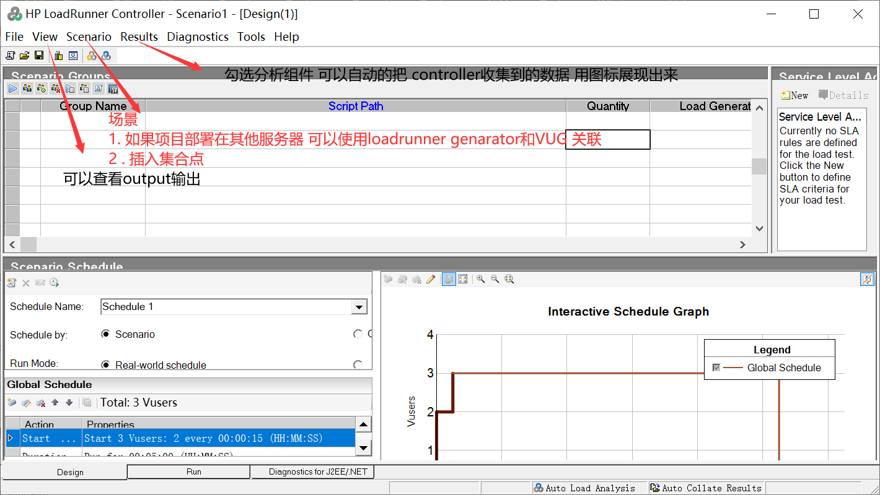Viewport: 880px width, 495px height.
Task: Open the Results menu
Action: [139, 37]
